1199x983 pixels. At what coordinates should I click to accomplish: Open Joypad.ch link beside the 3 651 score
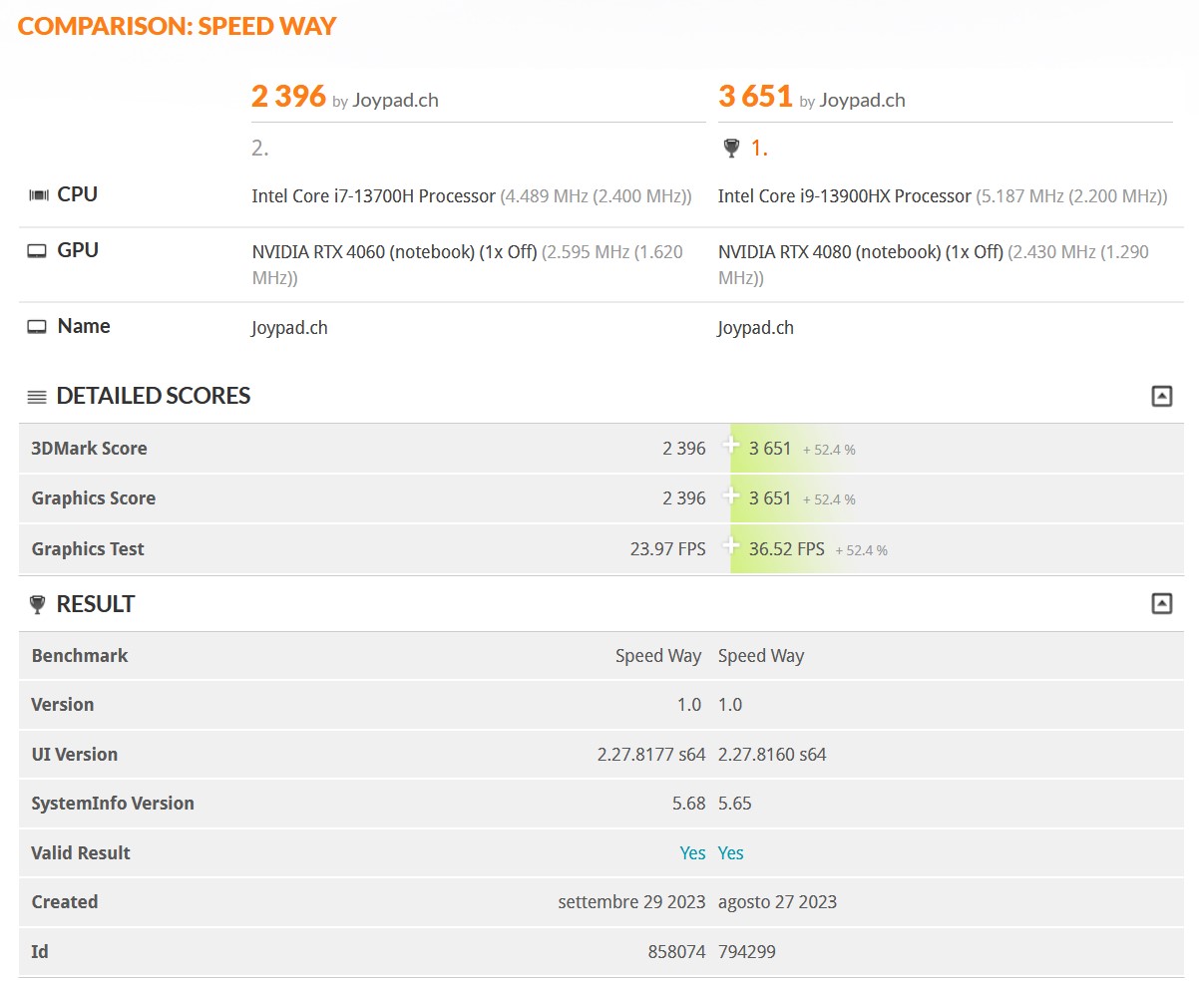862,100
